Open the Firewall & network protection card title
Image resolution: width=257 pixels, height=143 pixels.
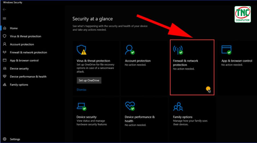pos(185,63)
